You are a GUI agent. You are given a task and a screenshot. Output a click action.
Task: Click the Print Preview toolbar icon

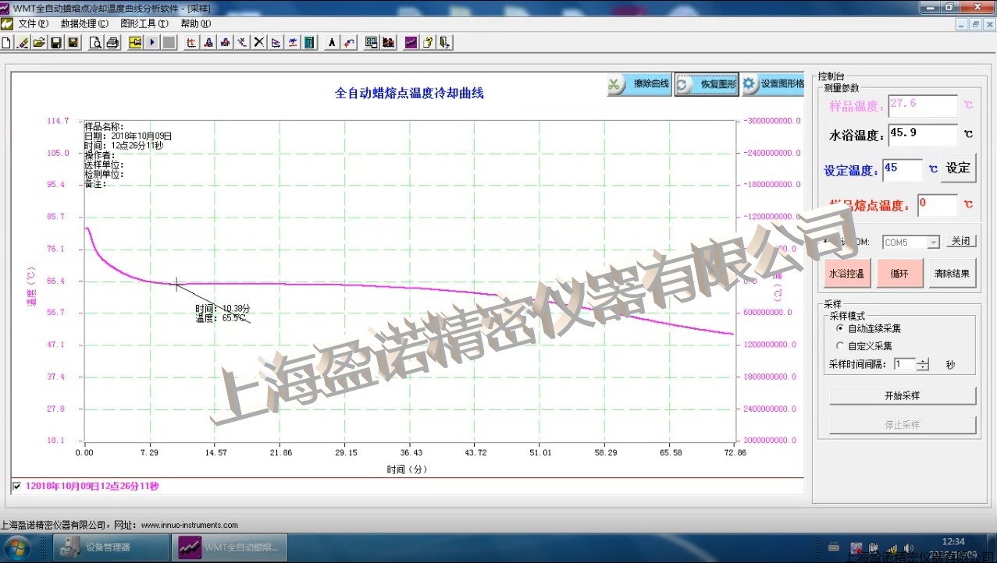[95, 43]
